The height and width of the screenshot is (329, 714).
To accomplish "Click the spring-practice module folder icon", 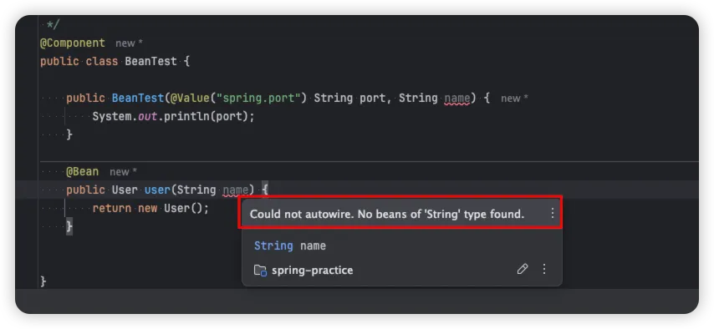I will pyautogui.click(x=260, y=271).
